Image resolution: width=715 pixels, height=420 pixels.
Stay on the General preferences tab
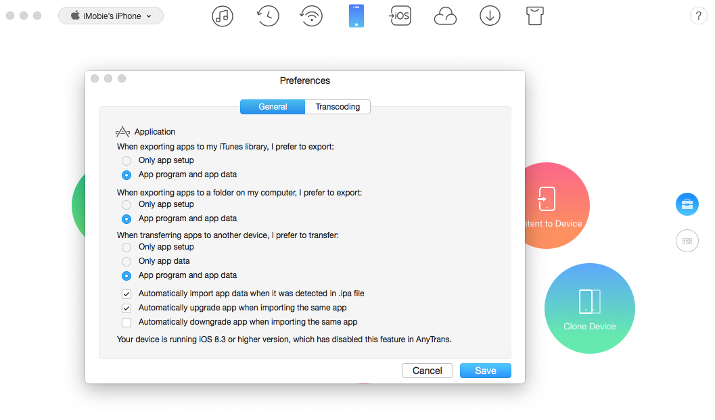click(273, 107)
